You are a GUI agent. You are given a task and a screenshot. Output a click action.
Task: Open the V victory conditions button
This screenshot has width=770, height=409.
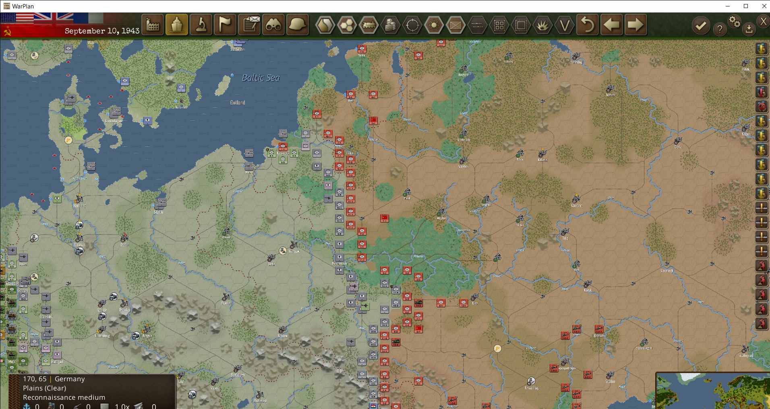tap(564, 25)
